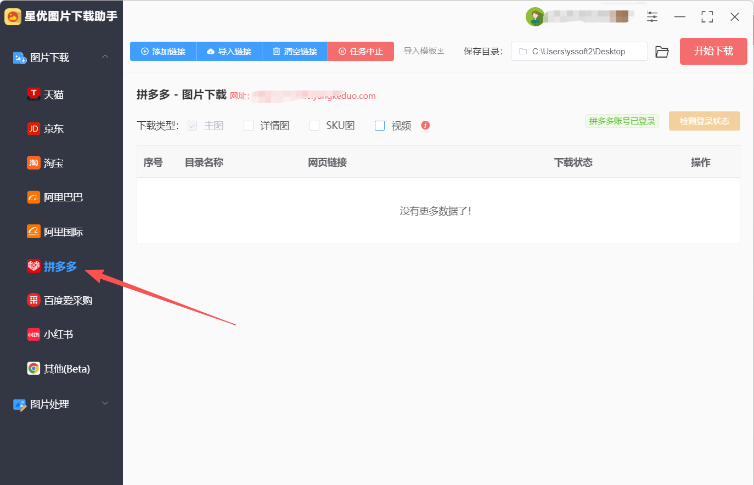Click the 没有更多数据了 message

pyautogui.click(x=436, y=211)
